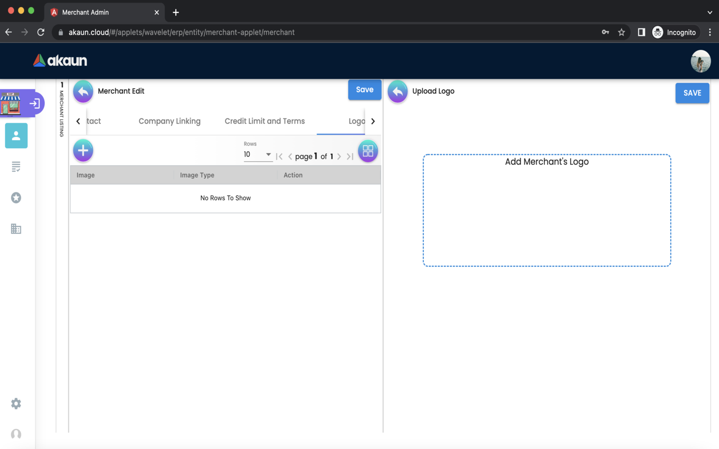Expand the Rows per page dropdown

[x=258, y=155]
